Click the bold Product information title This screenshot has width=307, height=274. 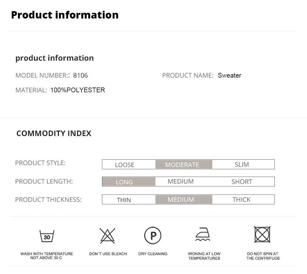pos(65,15)
